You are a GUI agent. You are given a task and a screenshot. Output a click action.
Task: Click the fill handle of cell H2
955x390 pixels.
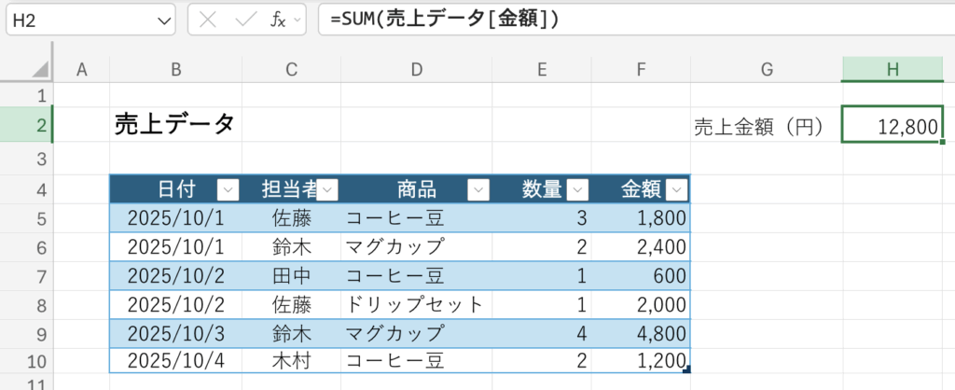point(943,143)
